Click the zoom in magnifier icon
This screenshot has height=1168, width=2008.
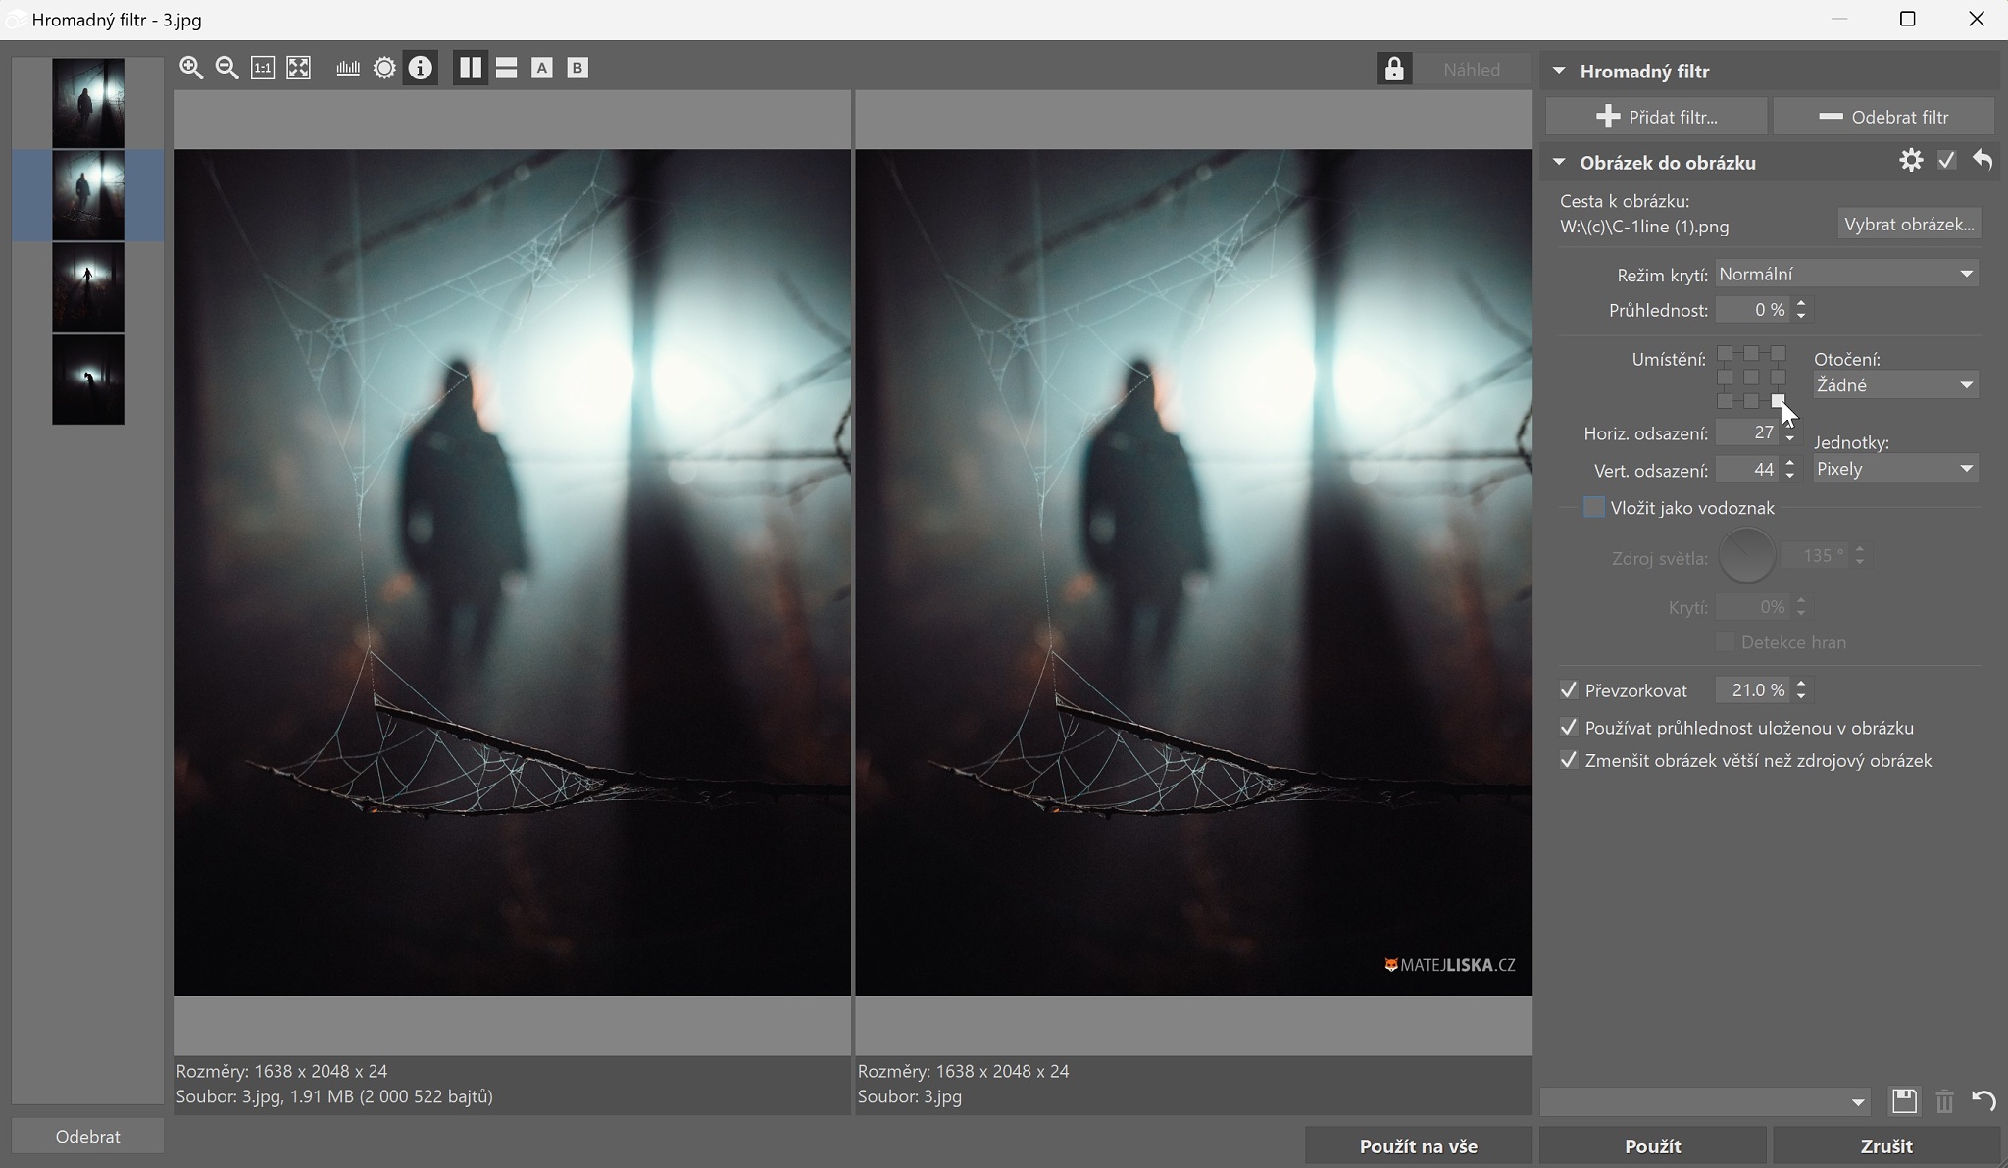pyautogui.click(x=191, y=68)
